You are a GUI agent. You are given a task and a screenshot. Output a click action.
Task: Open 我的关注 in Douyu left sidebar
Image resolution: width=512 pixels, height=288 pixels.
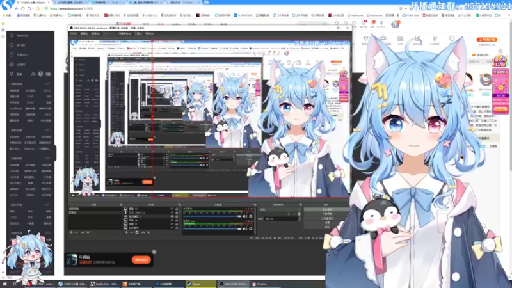click(22, 36)
